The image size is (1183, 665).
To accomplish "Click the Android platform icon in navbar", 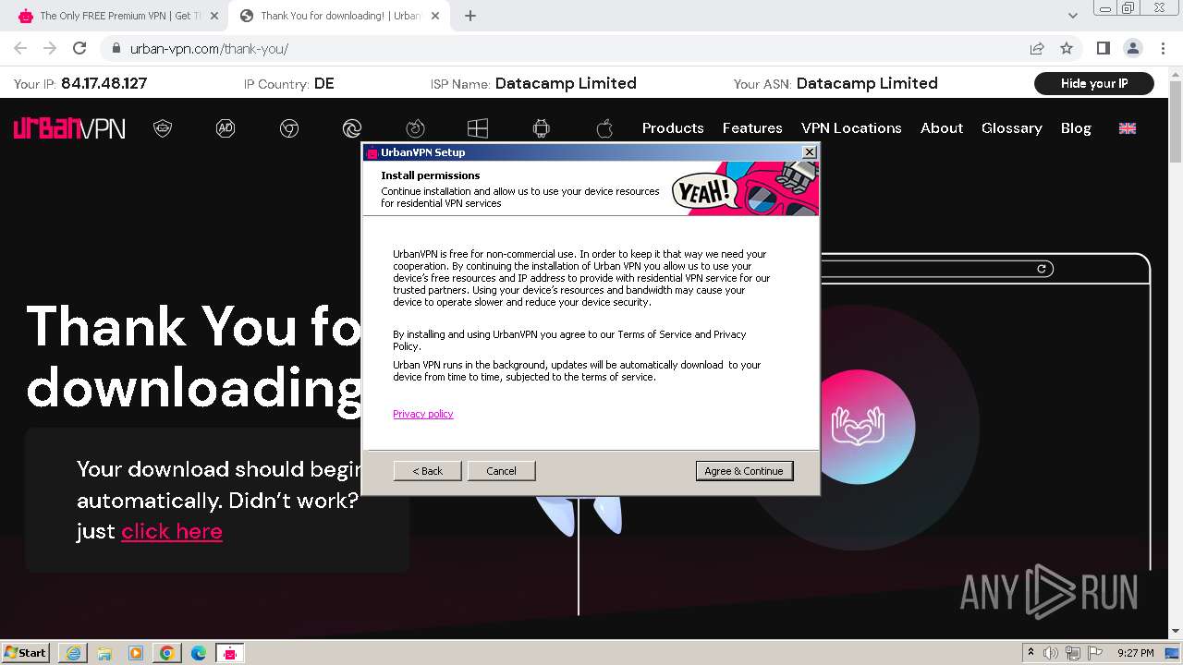I will (542, 128).
